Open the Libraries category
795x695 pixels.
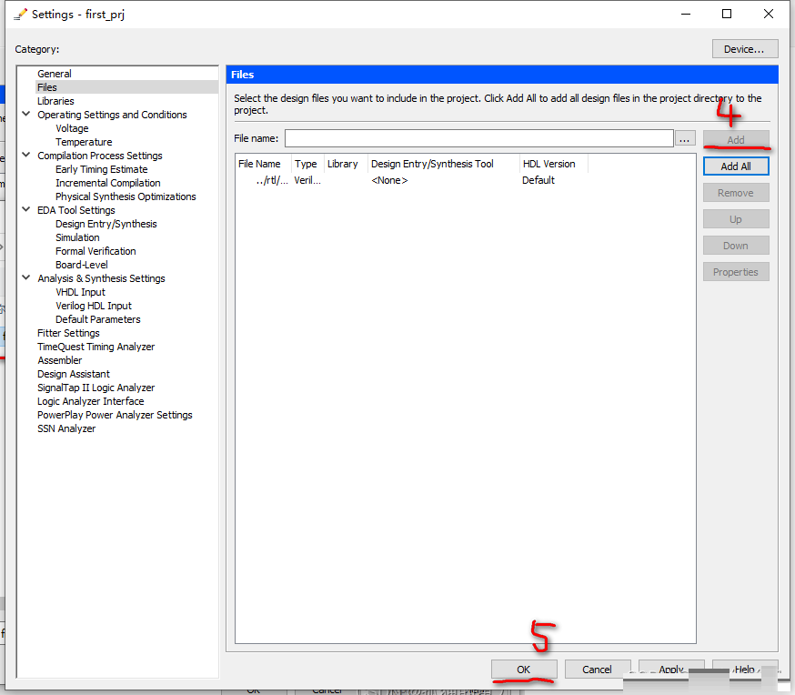pyautogui.click(x=55, y=101)
